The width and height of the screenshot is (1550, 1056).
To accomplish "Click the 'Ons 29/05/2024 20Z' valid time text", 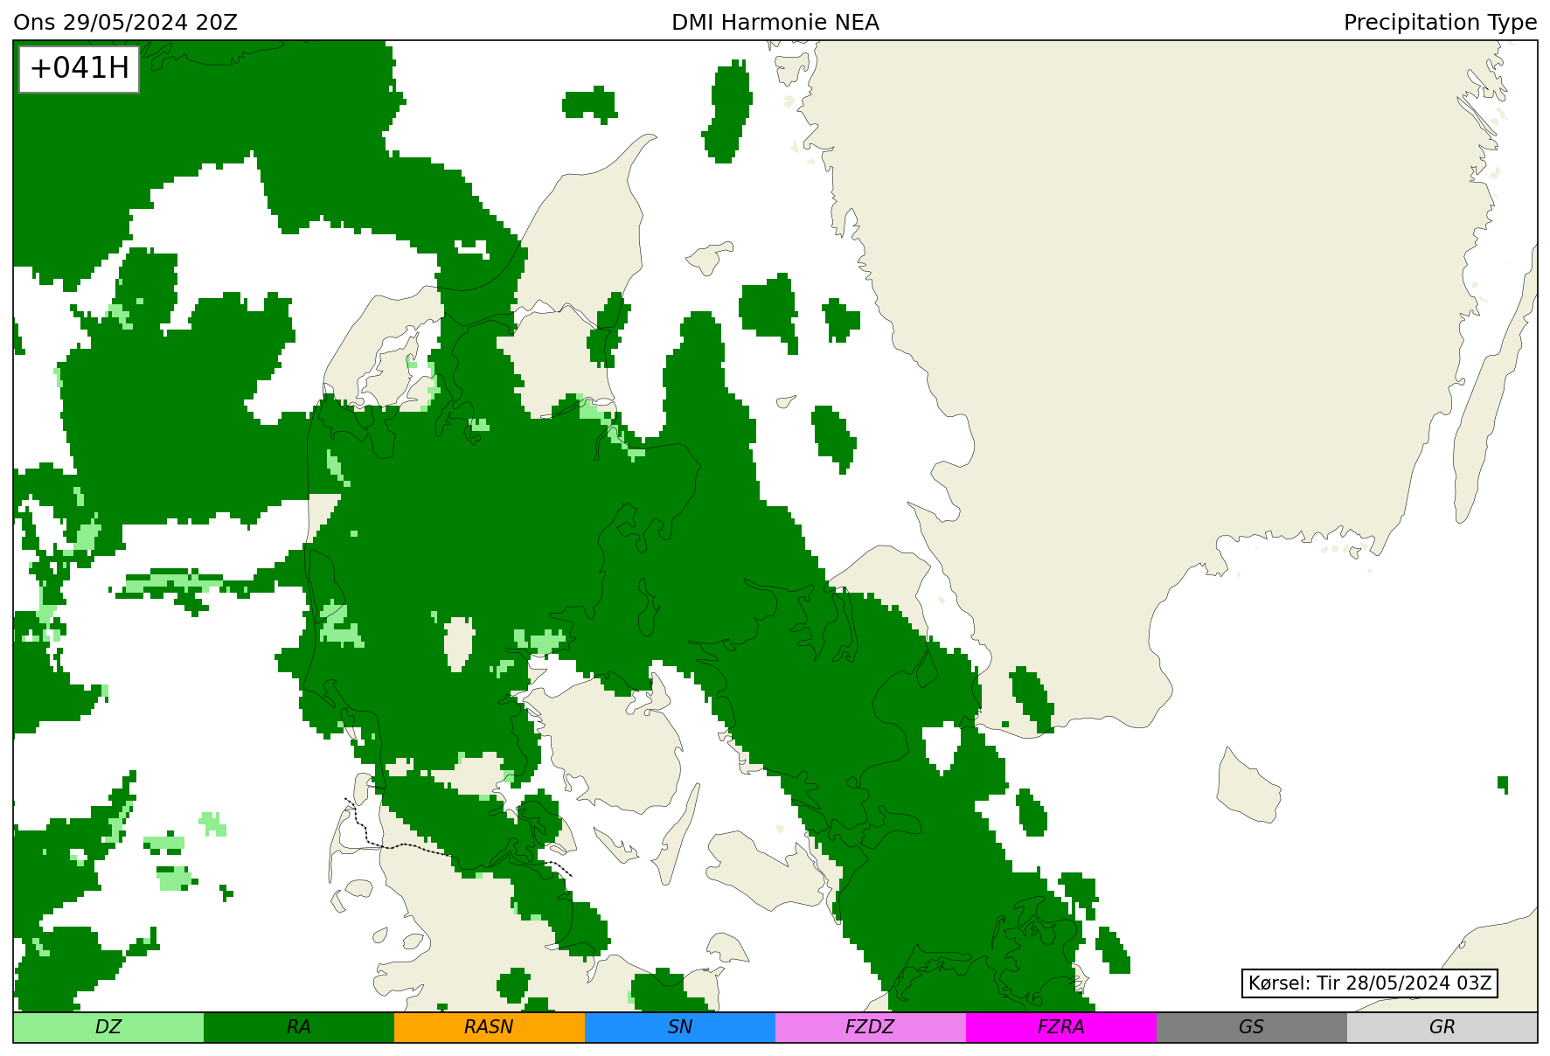I will (x=126, y=23).
